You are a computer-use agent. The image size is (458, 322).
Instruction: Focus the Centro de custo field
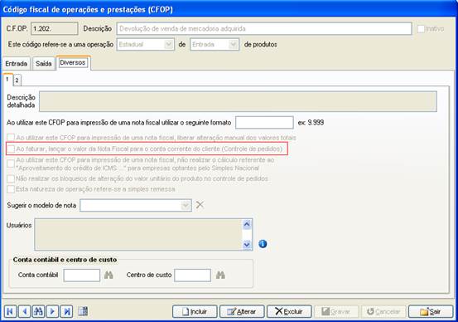(x=192, y=276)
